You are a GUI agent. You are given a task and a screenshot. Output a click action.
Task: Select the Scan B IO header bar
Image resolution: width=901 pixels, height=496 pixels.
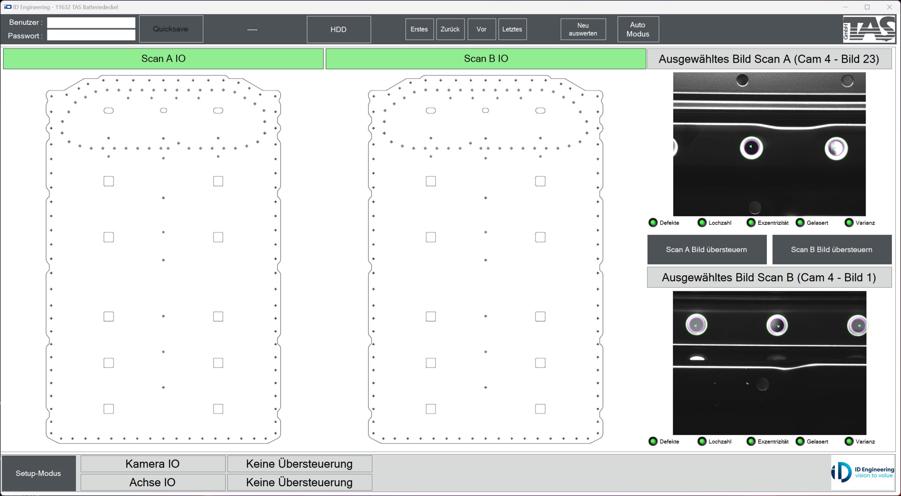click(x=485, y=58)
